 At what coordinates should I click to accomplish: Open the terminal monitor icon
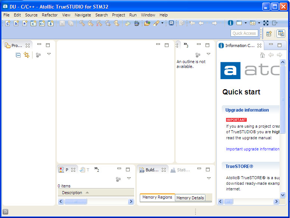[x=171, y=23]
